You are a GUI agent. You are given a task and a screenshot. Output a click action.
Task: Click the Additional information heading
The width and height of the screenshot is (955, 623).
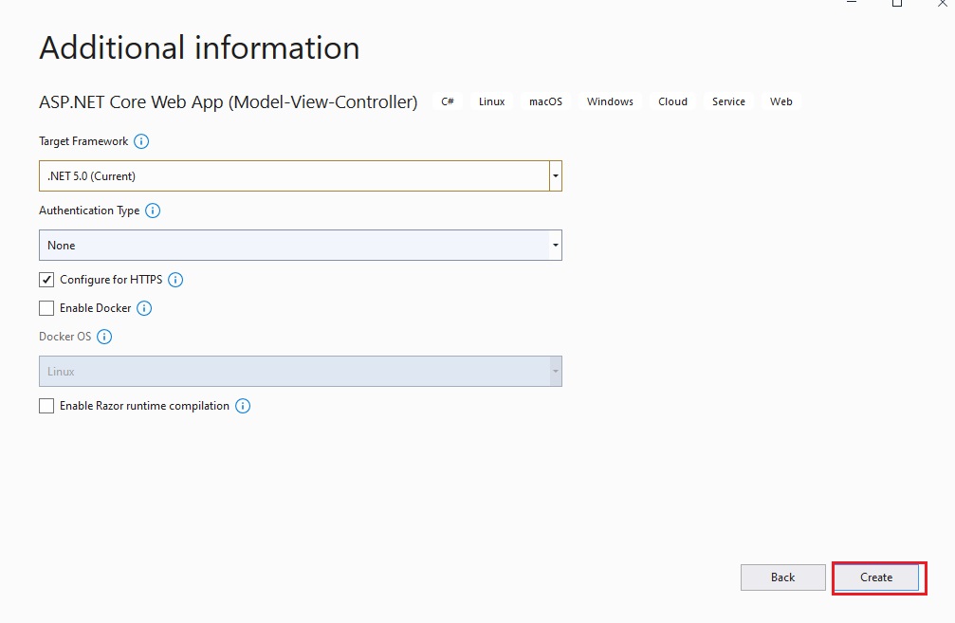coord(200,47)
